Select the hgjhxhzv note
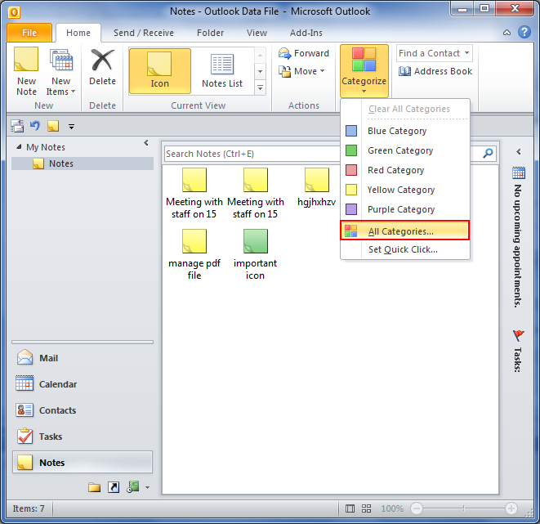Screen dimensions: 540x524 click(x=316, y=187)
